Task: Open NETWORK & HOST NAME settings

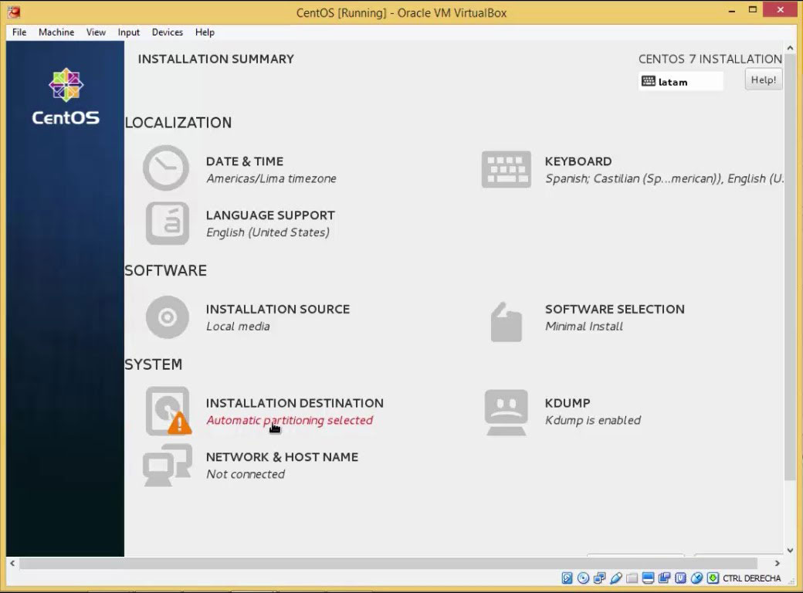Action: pos(282,457)
